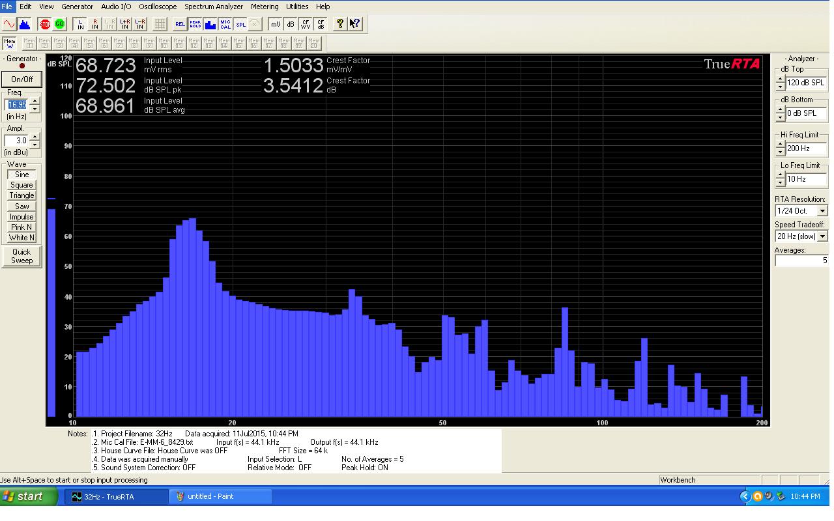
Task: Select Mem W workbench memory button
Action: [10, 44]
